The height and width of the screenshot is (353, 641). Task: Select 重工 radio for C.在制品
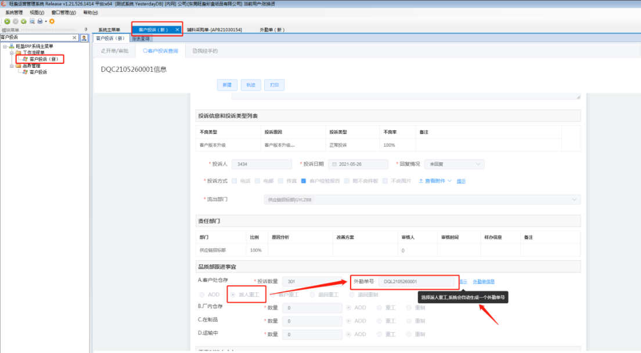tap(379, 321)
